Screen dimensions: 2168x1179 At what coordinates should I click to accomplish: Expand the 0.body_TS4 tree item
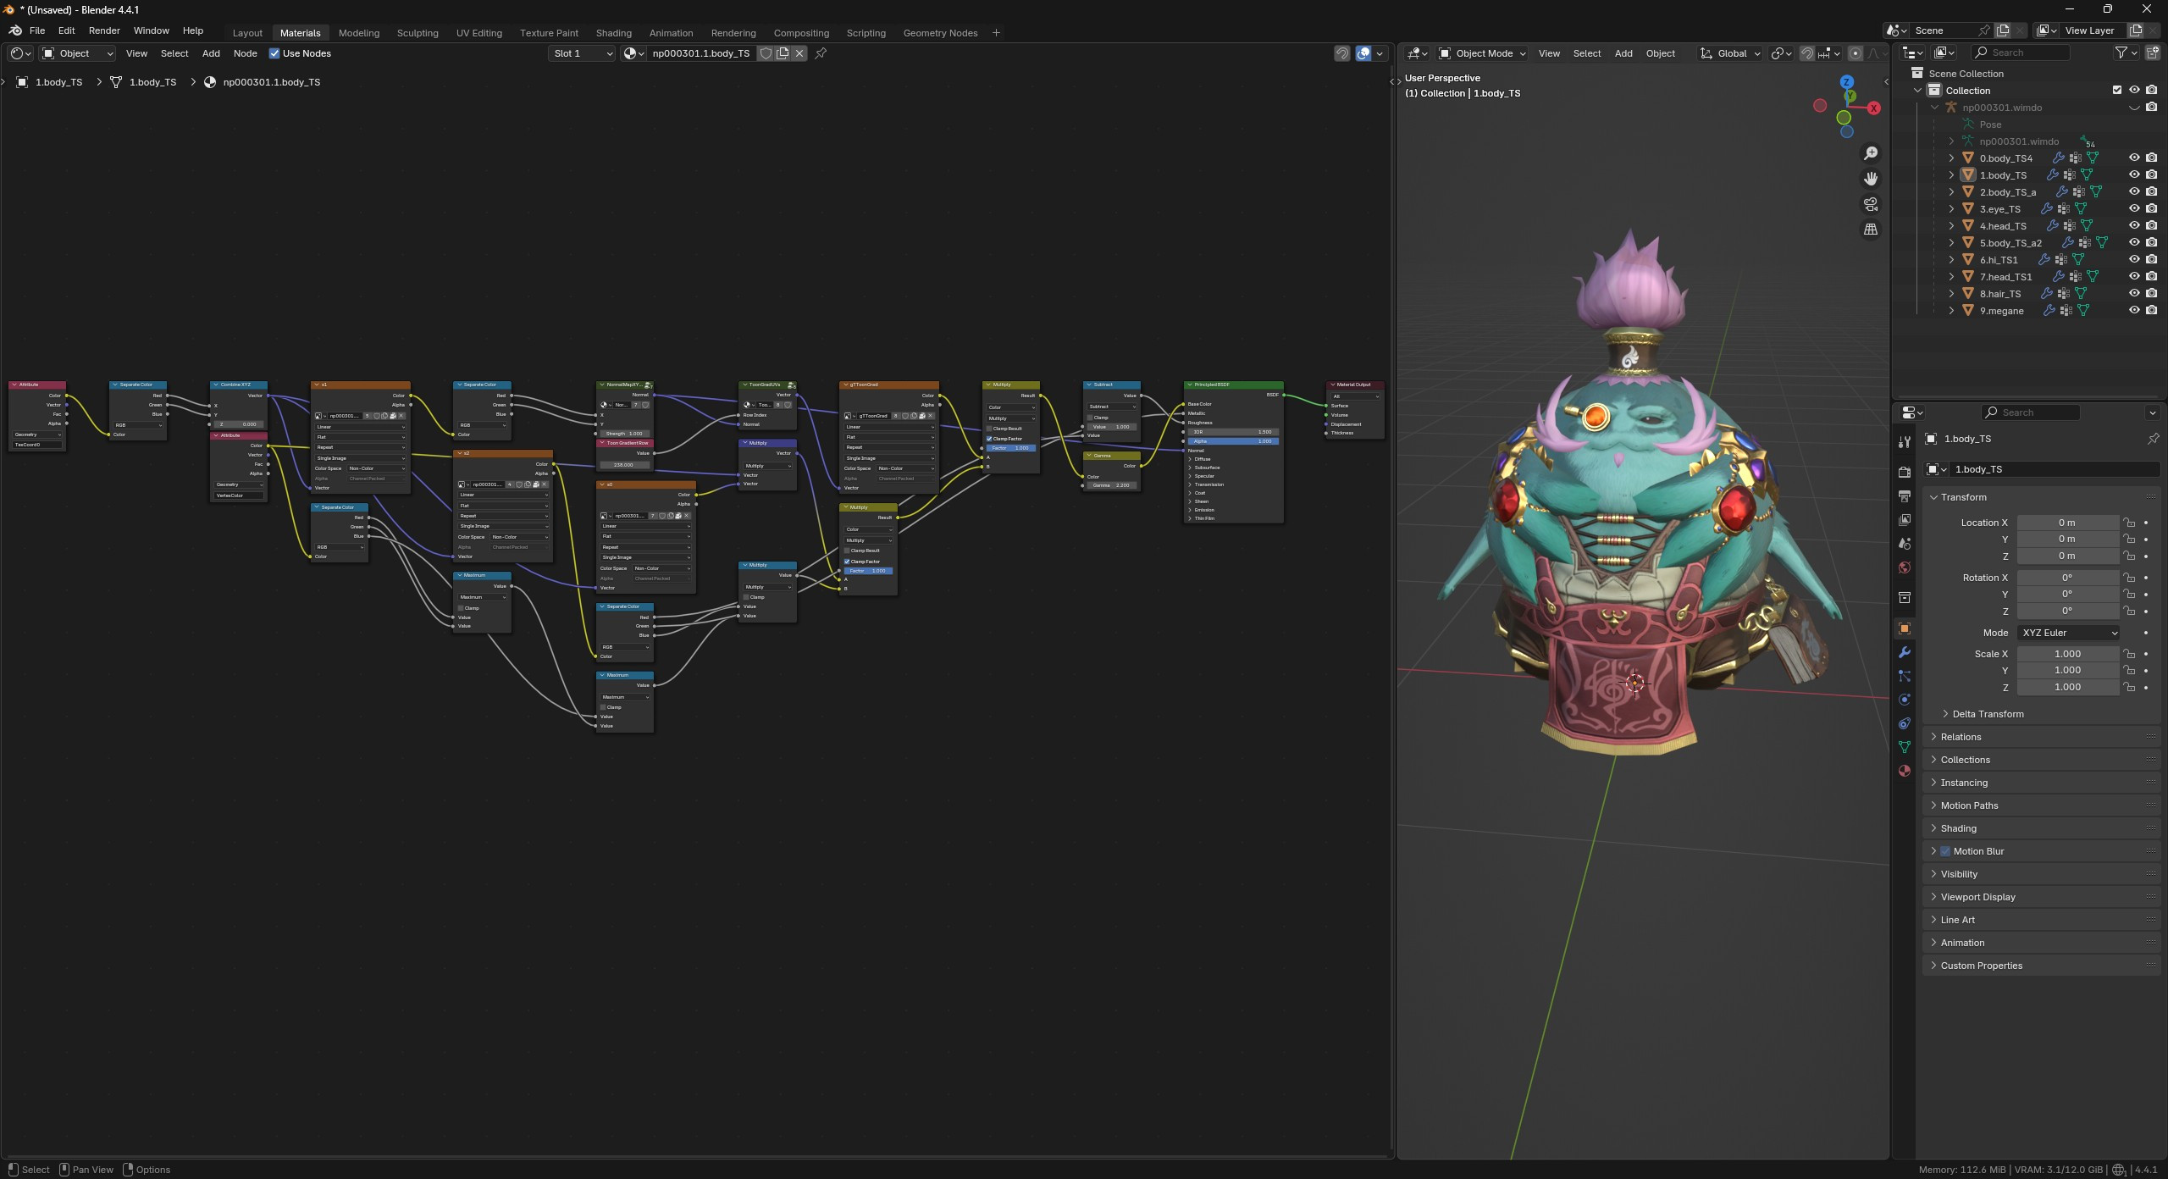tap(1952, 158)
